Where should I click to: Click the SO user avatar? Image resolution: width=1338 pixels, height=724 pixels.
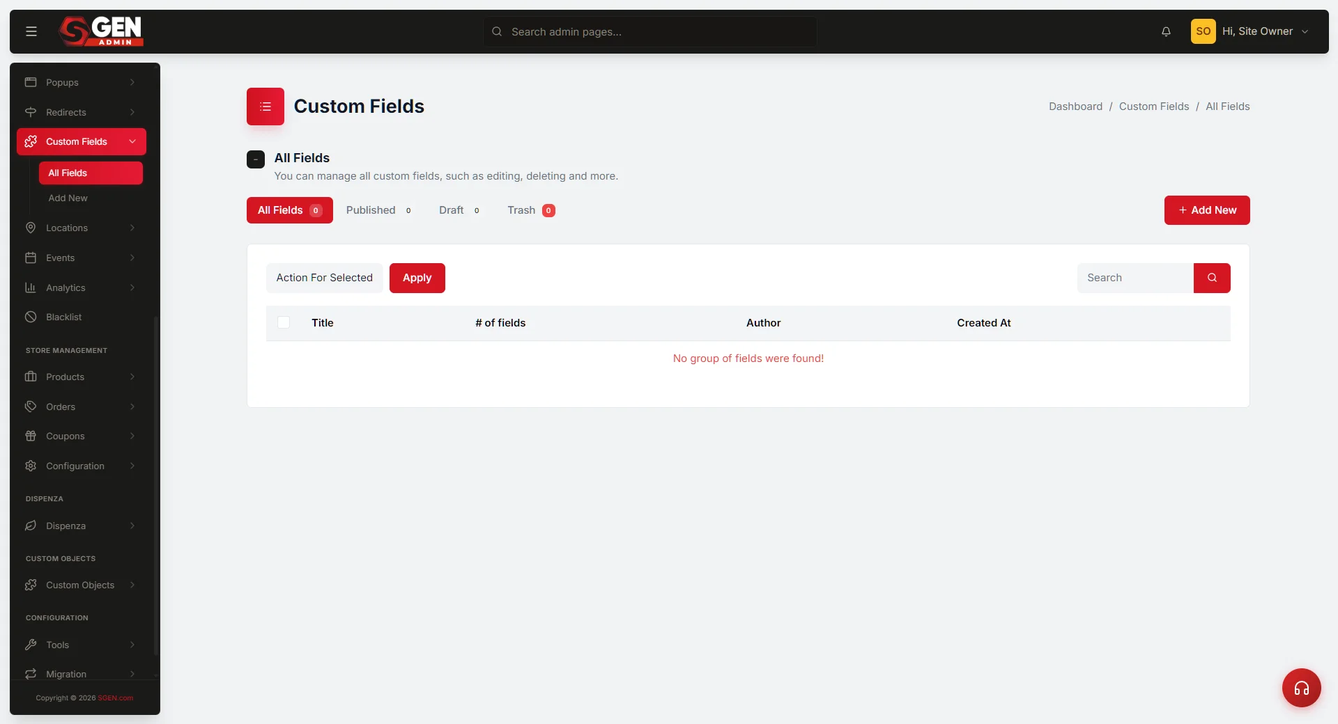pyautogui.click(x=1203, y=31)
